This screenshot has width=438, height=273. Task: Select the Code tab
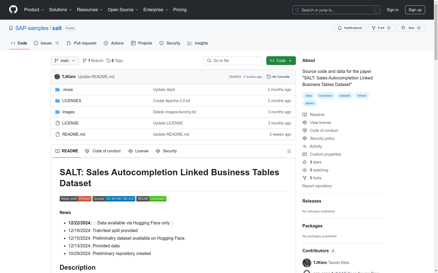19,43
